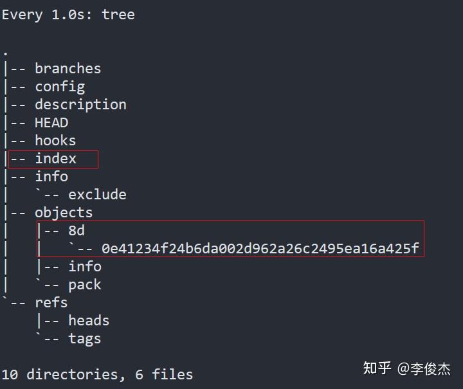Click the hooks directory entry
Viewport: 463px width, 389px height.
point(55,140)
